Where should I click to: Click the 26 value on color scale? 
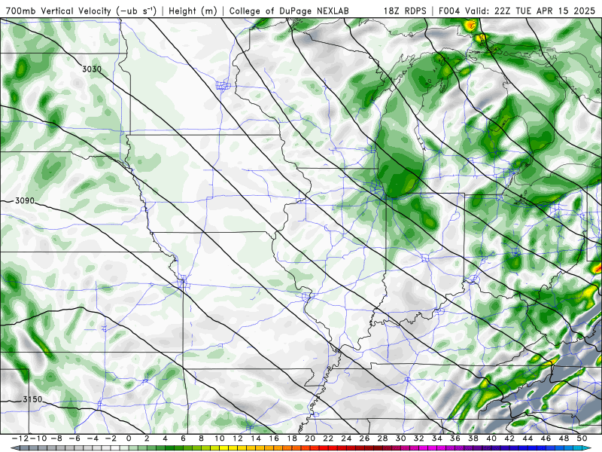coord(364,438)
